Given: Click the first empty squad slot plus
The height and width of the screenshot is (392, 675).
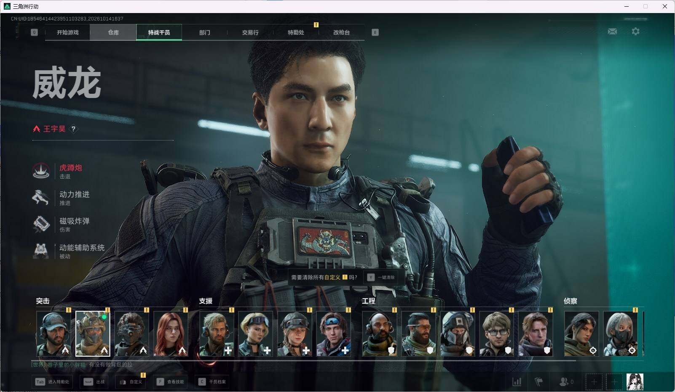Looking at the screenshot, I should (594, 382).
